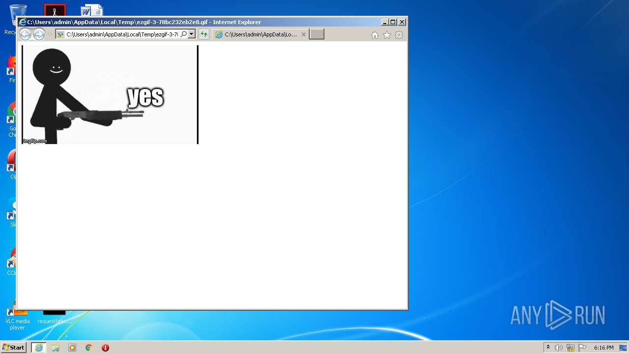The image size is (629, 354).
Task: Show hidden tray icons arrow
Action: point(548,348)
